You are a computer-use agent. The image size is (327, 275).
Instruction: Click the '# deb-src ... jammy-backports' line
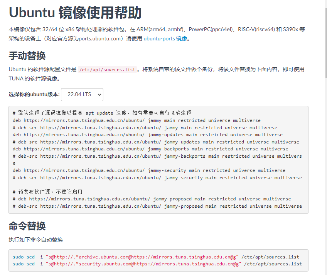tap(157, 160)
